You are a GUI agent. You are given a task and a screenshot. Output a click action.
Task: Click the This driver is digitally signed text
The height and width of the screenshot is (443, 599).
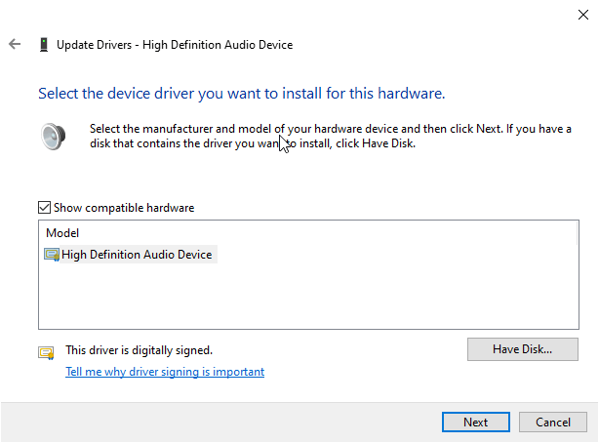139,349
